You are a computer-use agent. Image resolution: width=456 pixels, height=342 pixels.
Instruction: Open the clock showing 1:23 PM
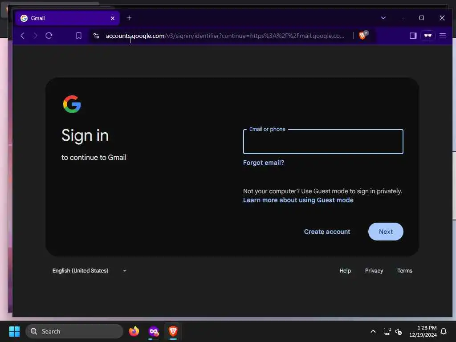423,331
